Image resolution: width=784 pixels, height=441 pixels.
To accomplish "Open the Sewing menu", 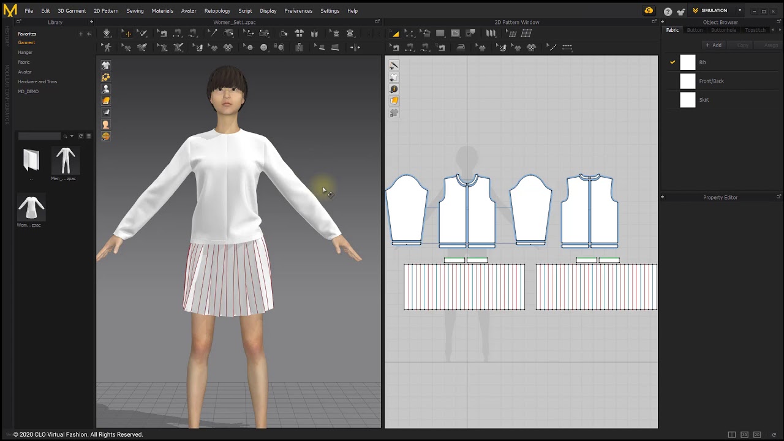I will point(135,11).
